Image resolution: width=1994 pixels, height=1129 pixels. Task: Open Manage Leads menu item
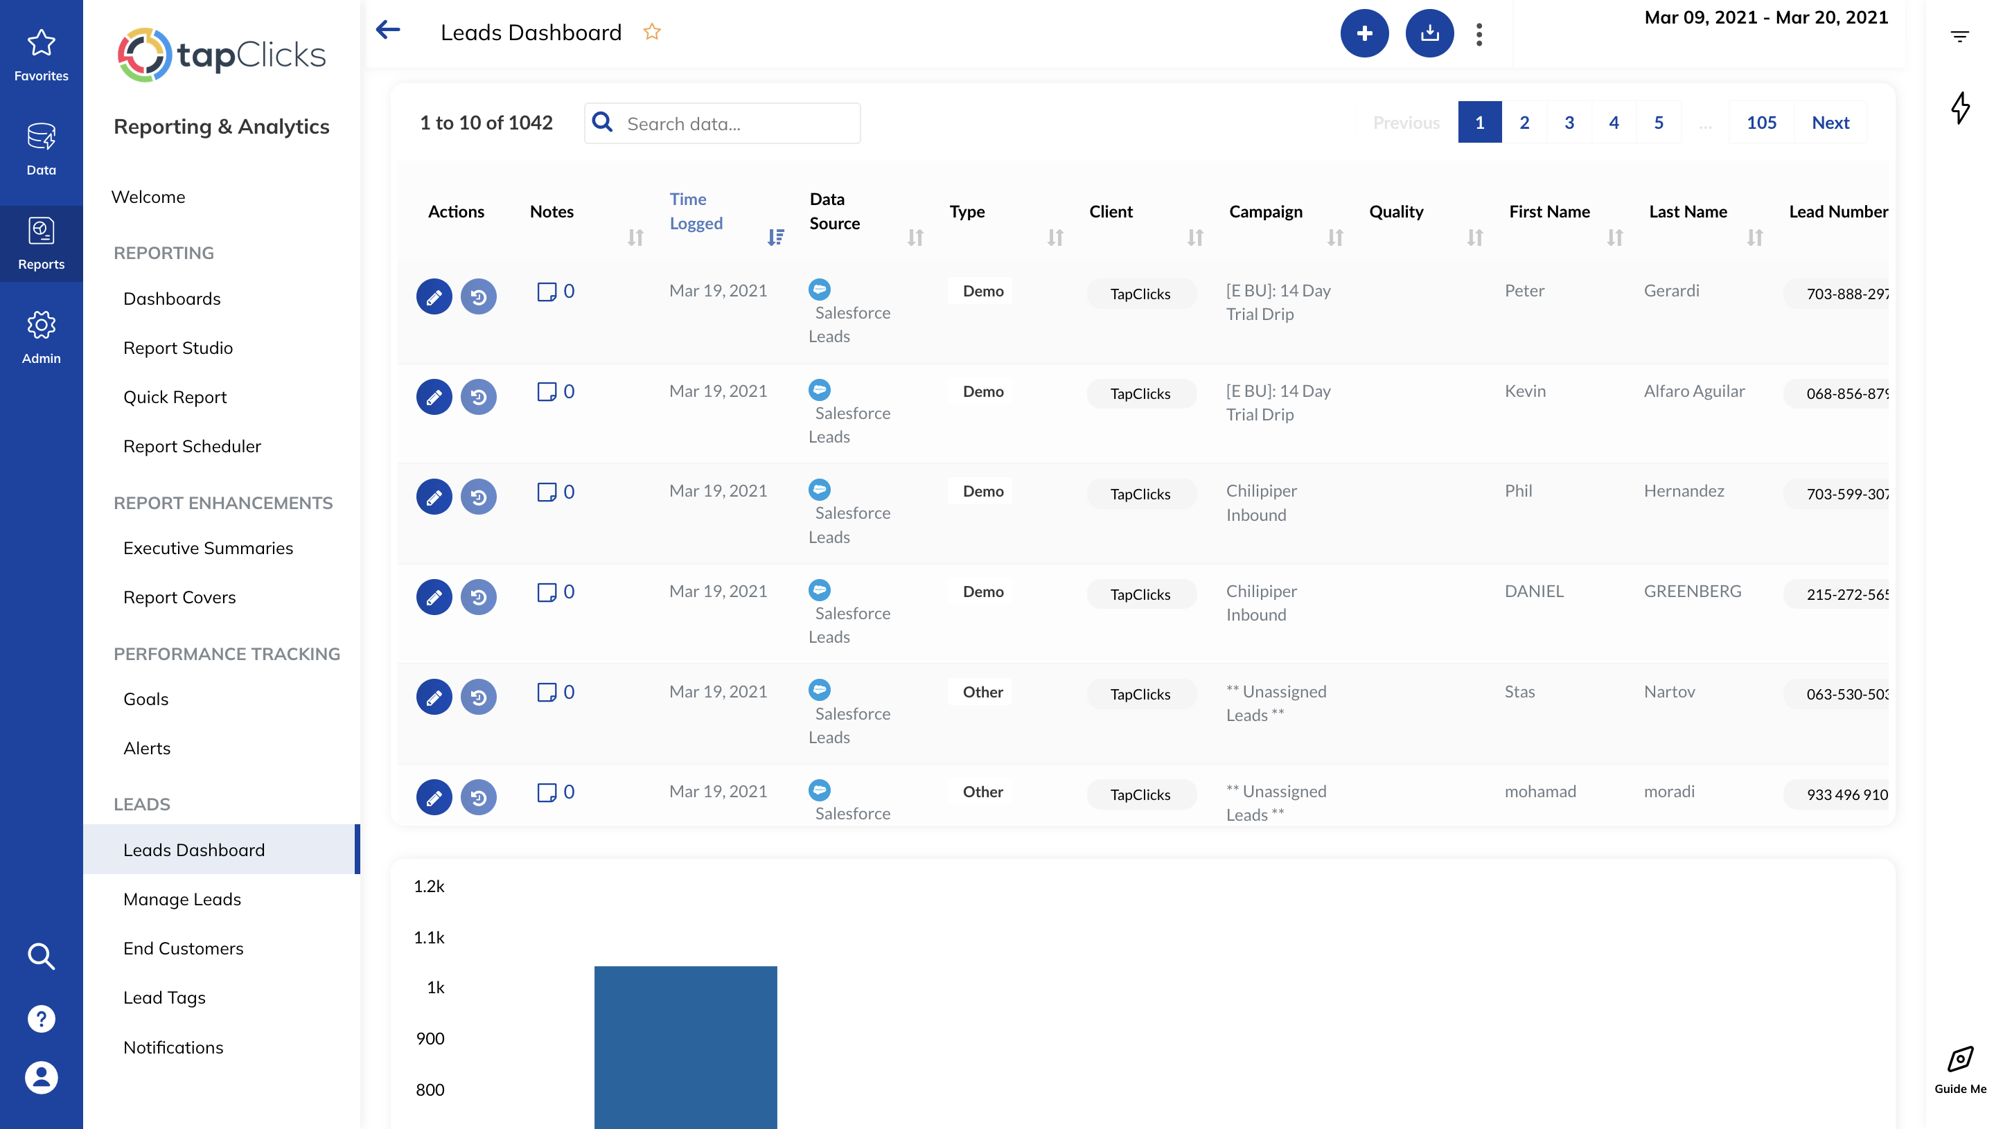pyautogui.click(x=182, y=899)
